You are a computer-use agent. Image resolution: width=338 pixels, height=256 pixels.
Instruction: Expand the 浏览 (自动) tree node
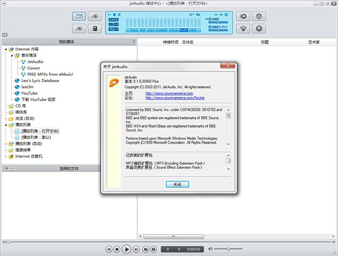click(x=6, y=119)
